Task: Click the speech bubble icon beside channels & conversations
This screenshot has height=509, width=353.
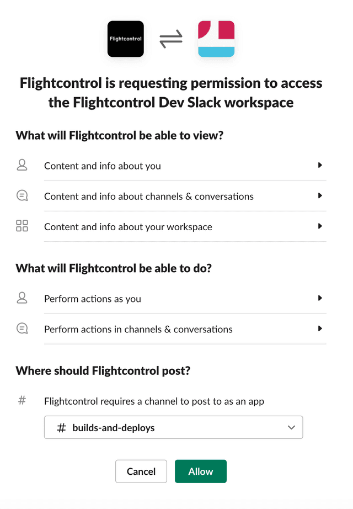Action: point(22,195)
